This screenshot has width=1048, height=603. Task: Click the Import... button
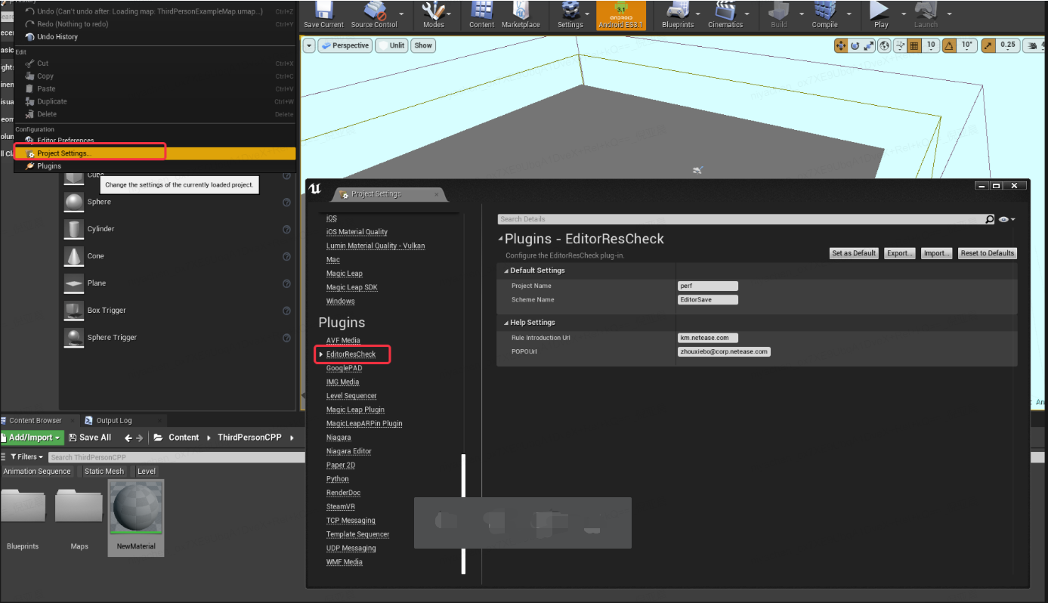tap(936, 253)
